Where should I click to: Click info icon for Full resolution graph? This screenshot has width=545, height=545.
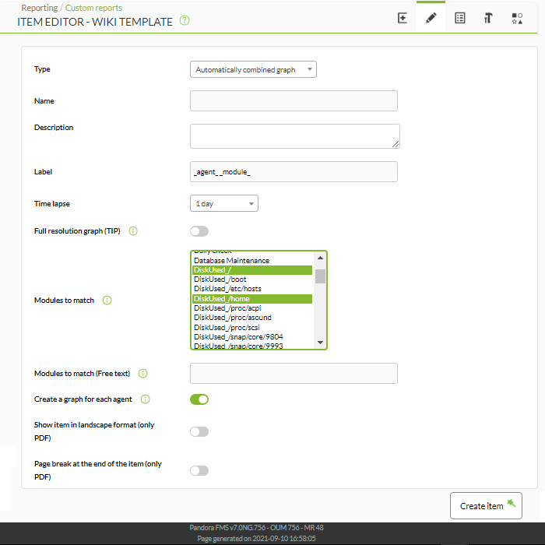pyautogui.click(x=133, y=230)
